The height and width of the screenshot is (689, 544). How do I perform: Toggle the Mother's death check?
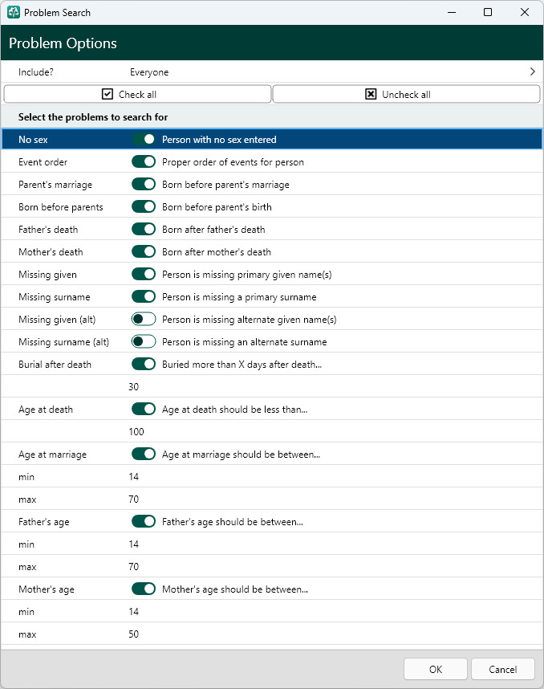coord(144,252)
